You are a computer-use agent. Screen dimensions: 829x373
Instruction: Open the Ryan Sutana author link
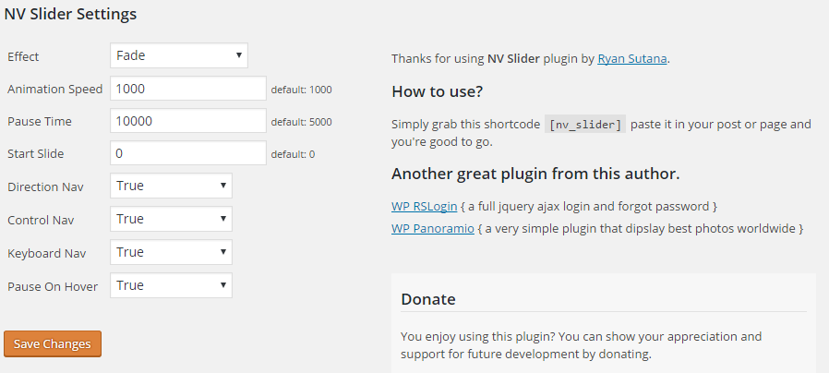pyautogui.click(x=631, y=59)
